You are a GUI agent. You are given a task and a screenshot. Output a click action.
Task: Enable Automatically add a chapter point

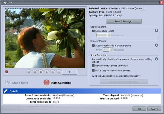pos(93,46)
